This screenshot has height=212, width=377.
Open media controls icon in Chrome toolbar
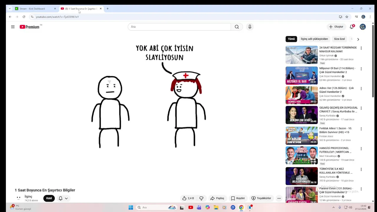356,17
